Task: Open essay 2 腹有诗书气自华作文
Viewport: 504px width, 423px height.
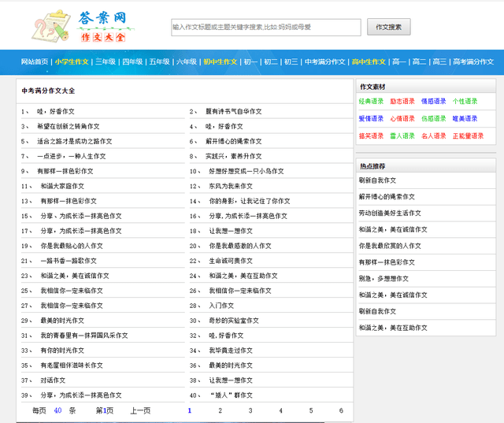Action: (x=234, y=112)
